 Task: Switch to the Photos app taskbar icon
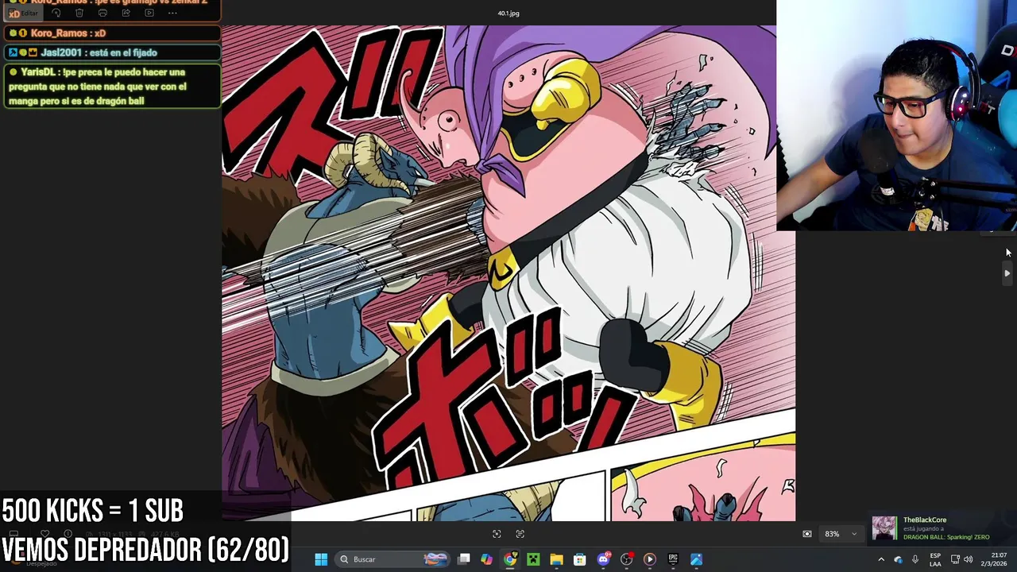point(696,559)
